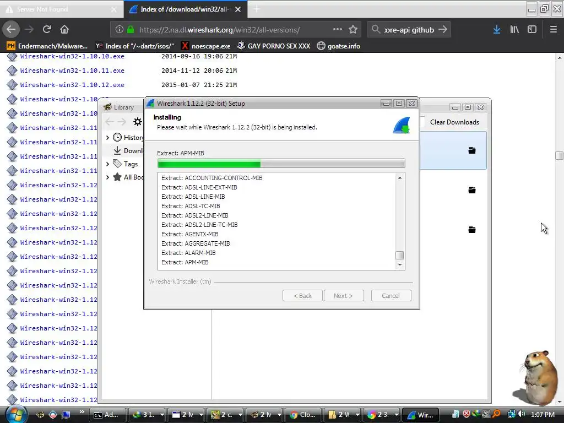Open Endermanch/Malware bookmark
Viewport: 564px width, 423px height.
click(x=47, y=46)
